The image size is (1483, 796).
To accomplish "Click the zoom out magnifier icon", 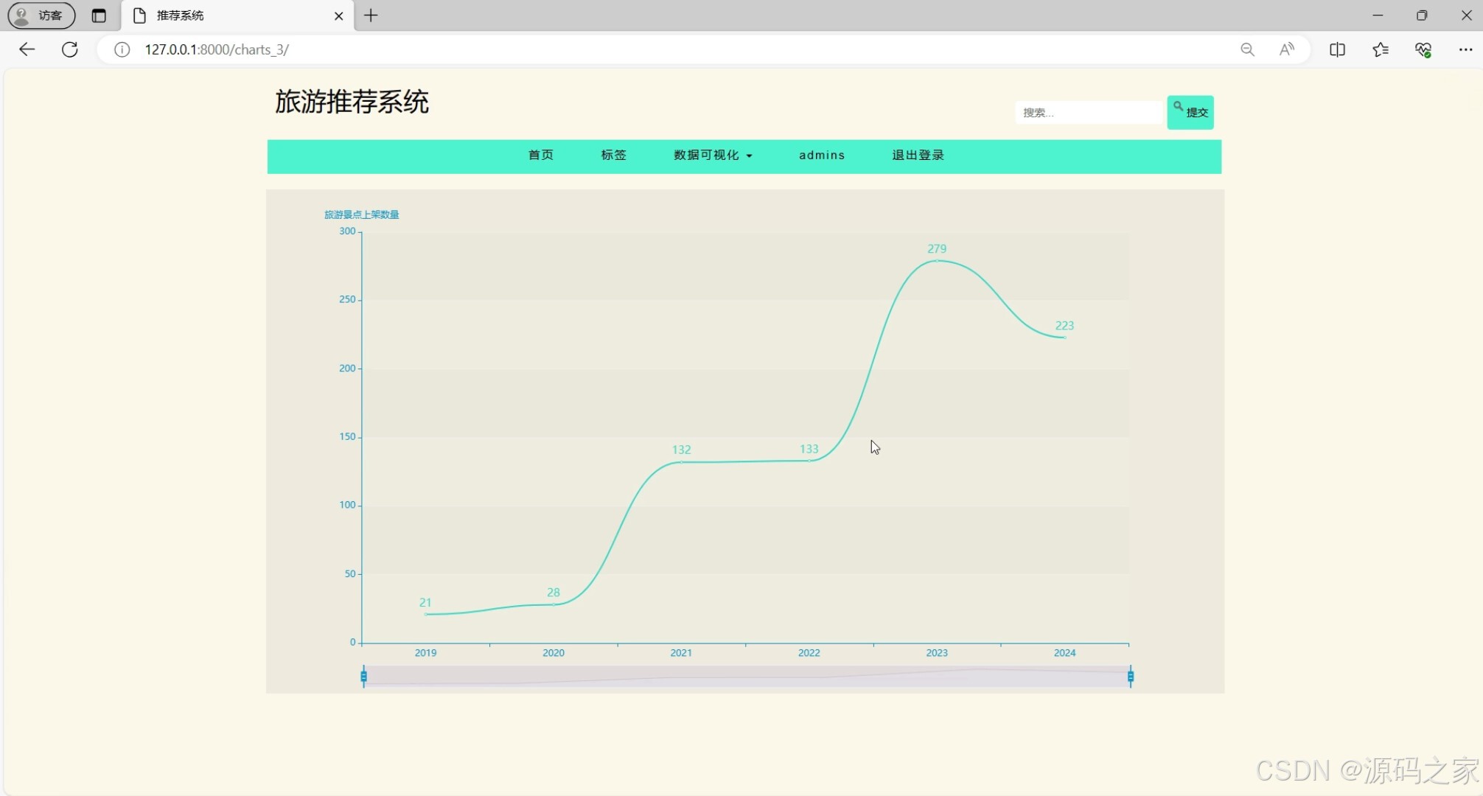I will click(x=1247, y=49).
